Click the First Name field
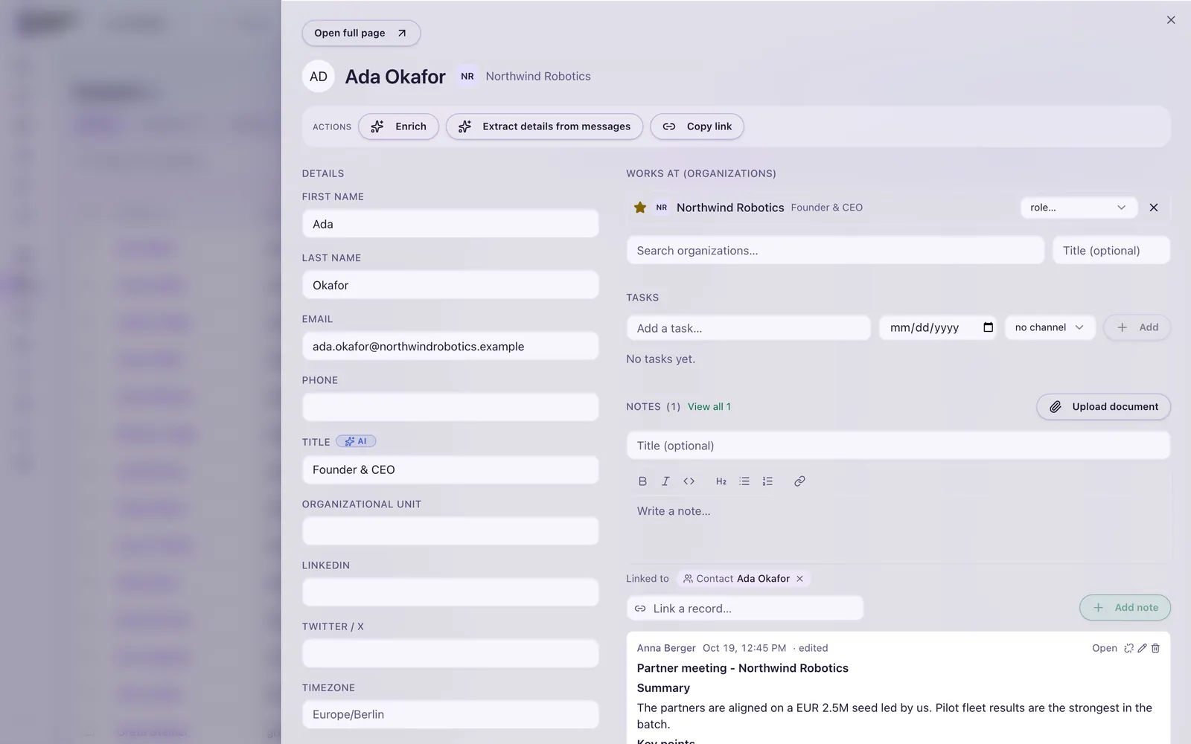This screenshot has width=1191, height=744. coord(450,224)
